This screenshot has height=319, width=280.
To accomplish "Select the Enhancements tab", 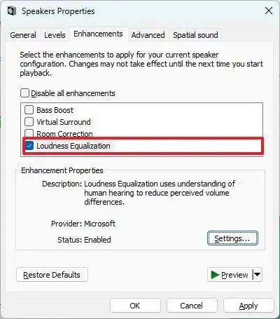I will click(x=98, y=34).
